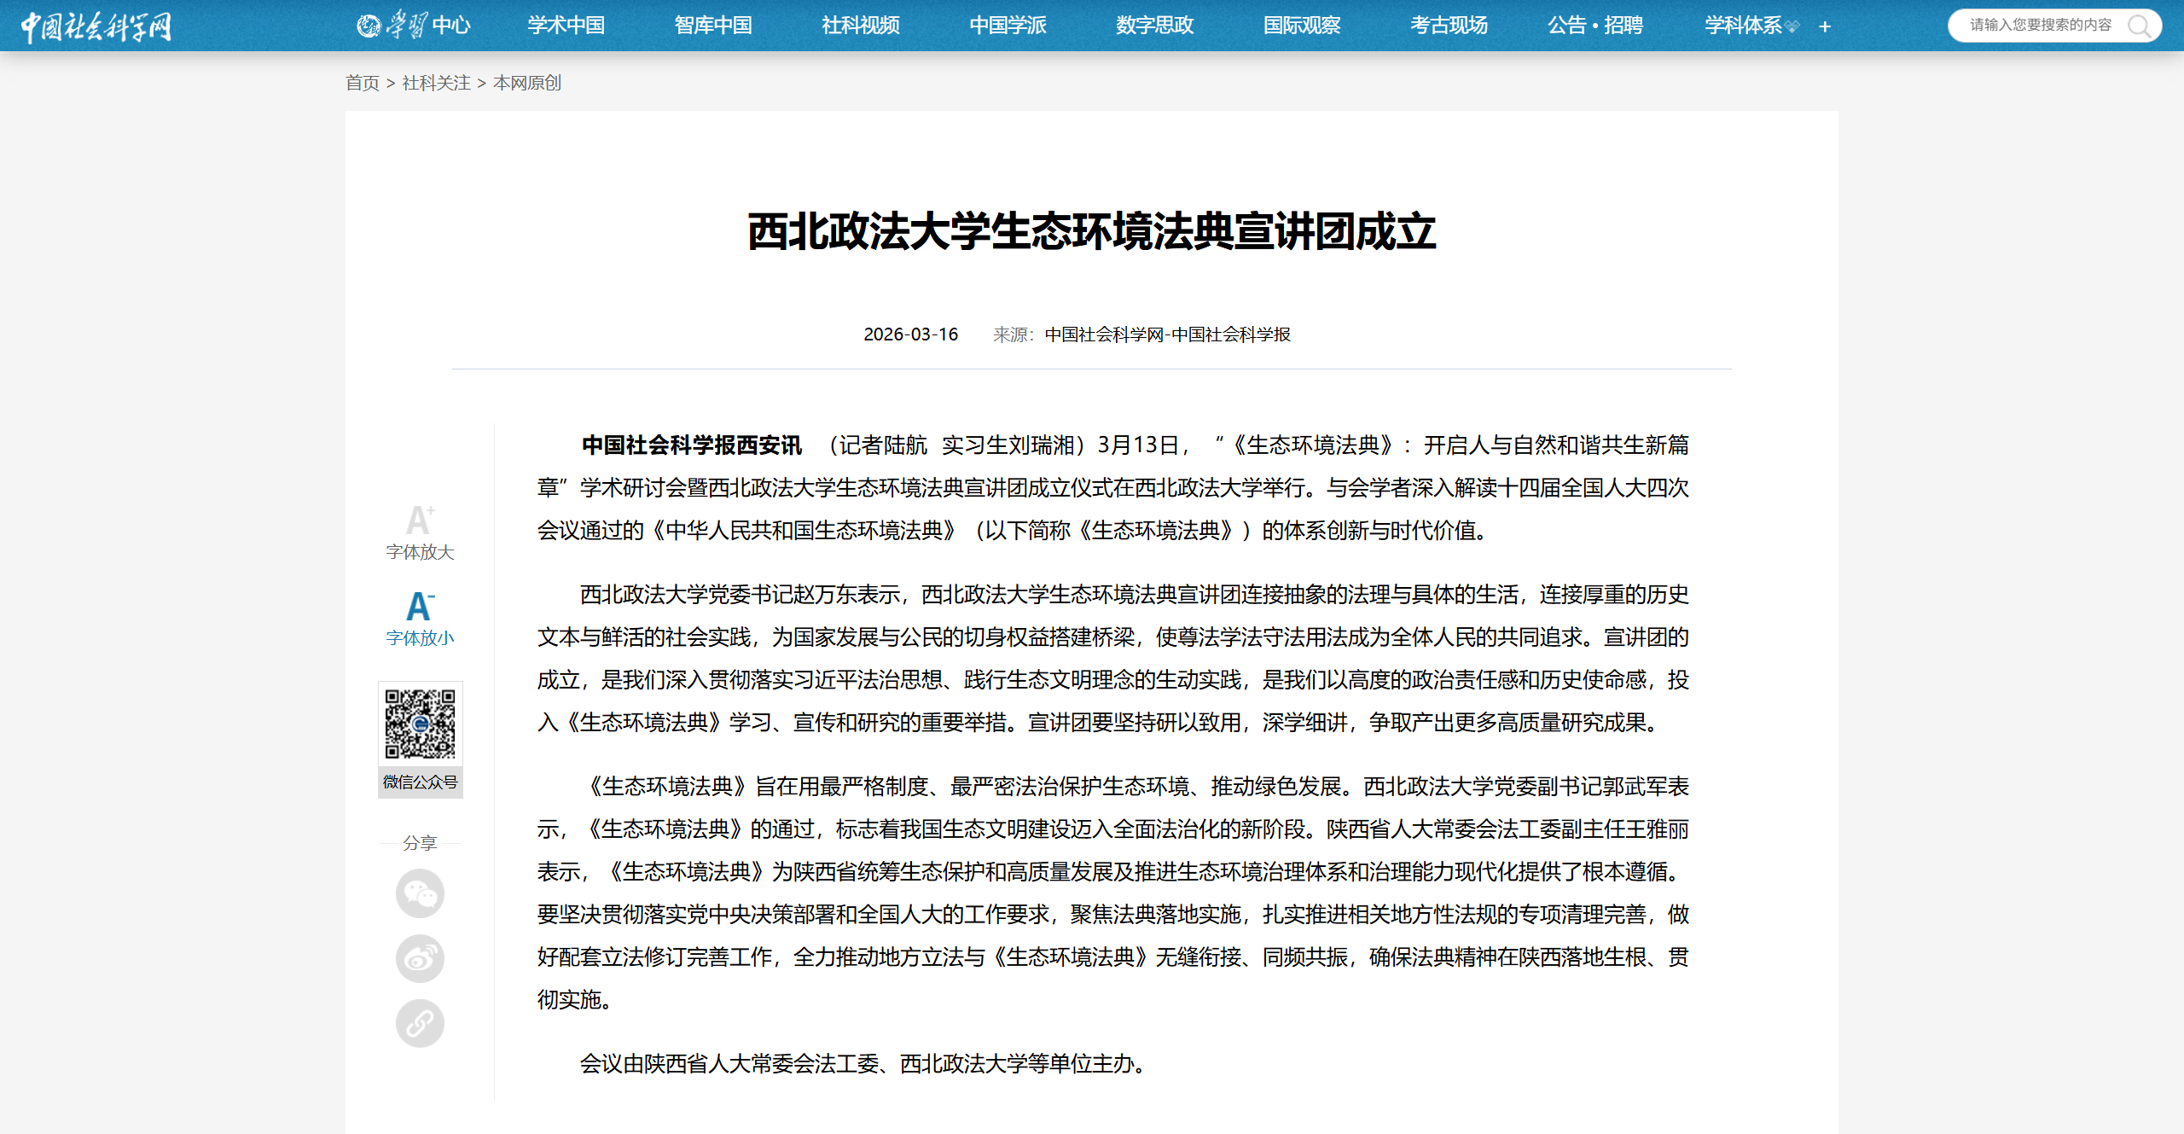Open the 智库中国 menu
2184x1134 pixels.
[x=713, y=26]
